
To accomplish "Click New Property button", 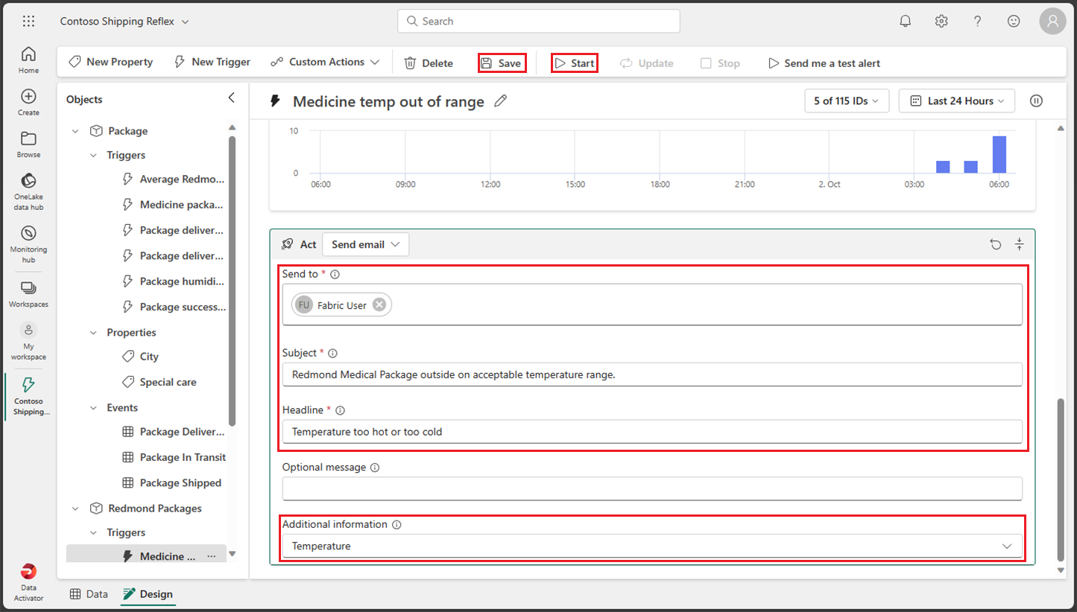I will tap(110, 62).
